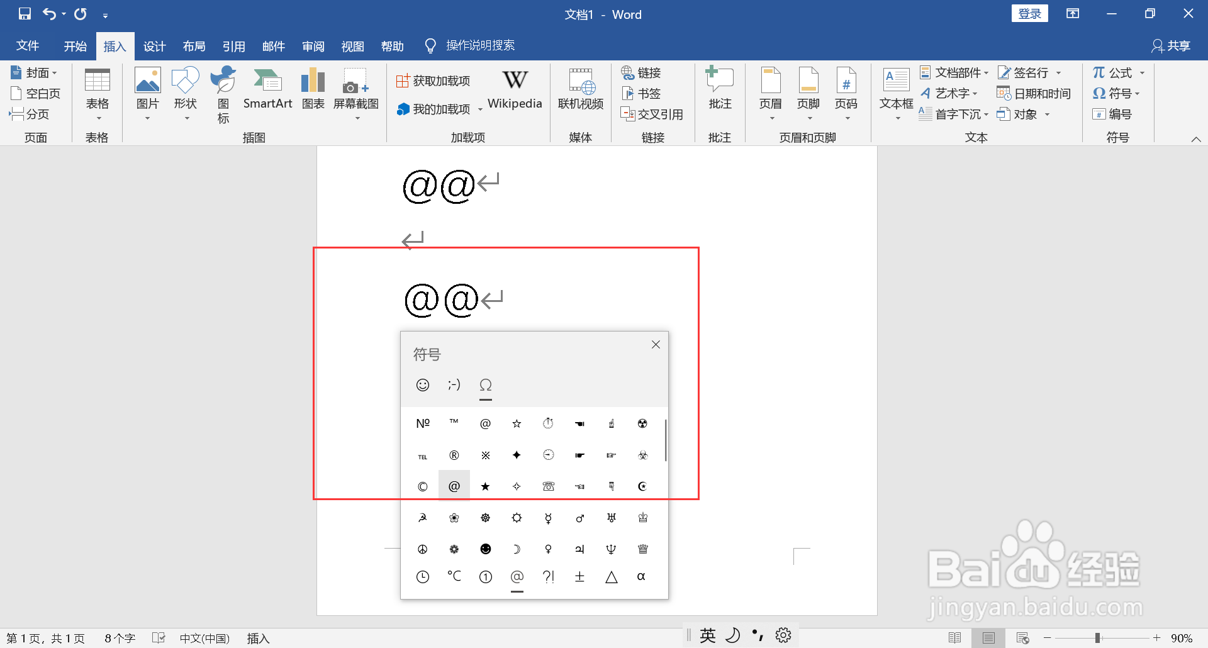Switch to the smiley emoji tab
Screen dimensions: 1208x648
(x=423, y=384)
